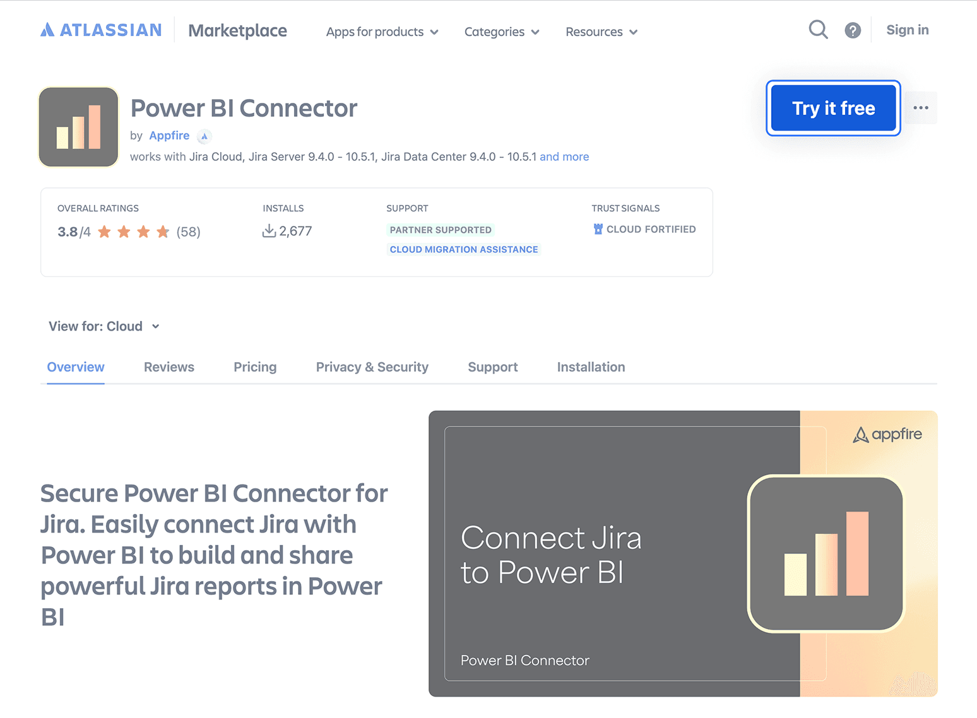Switch to the Pricing tab
Image resolution: width=977 pixels, height=718 pixels.
pyautogui.click(x=255, y=367)
